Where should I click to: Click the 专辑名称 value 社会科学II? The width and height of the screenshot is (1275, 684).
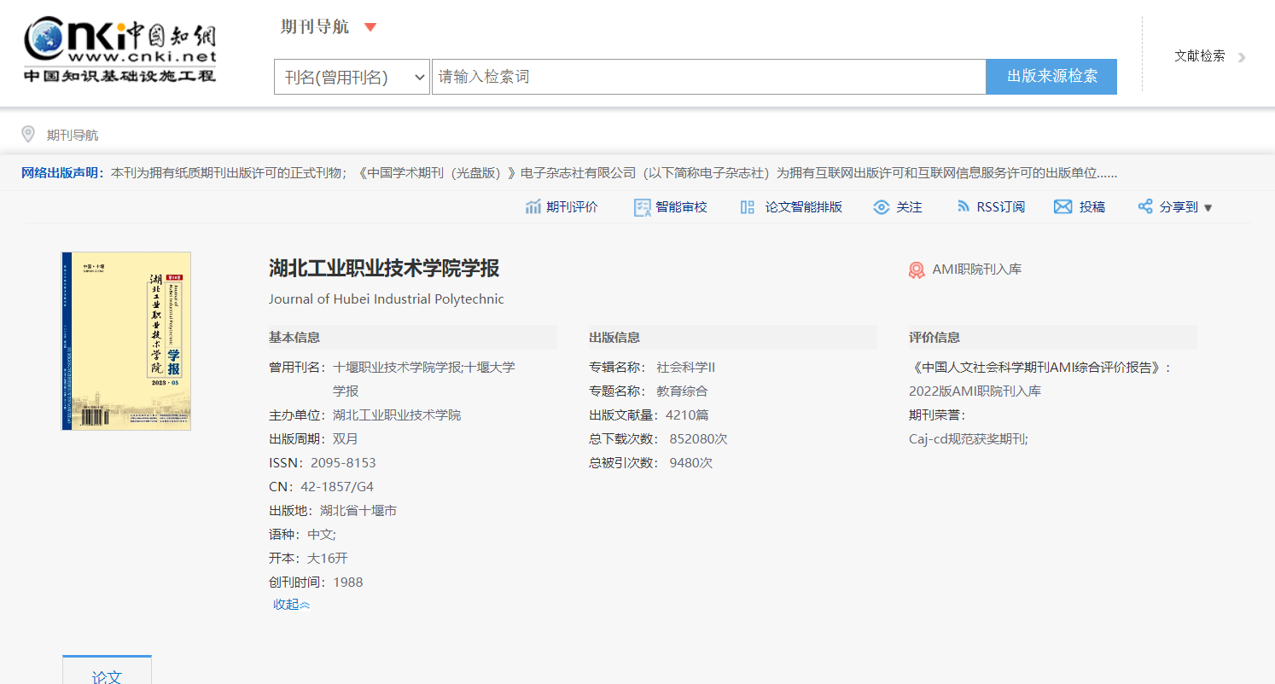(685, 368)
